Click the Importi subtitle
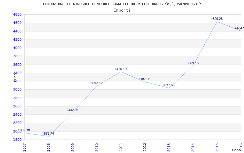244x153 pixels. tap(122, 10)
